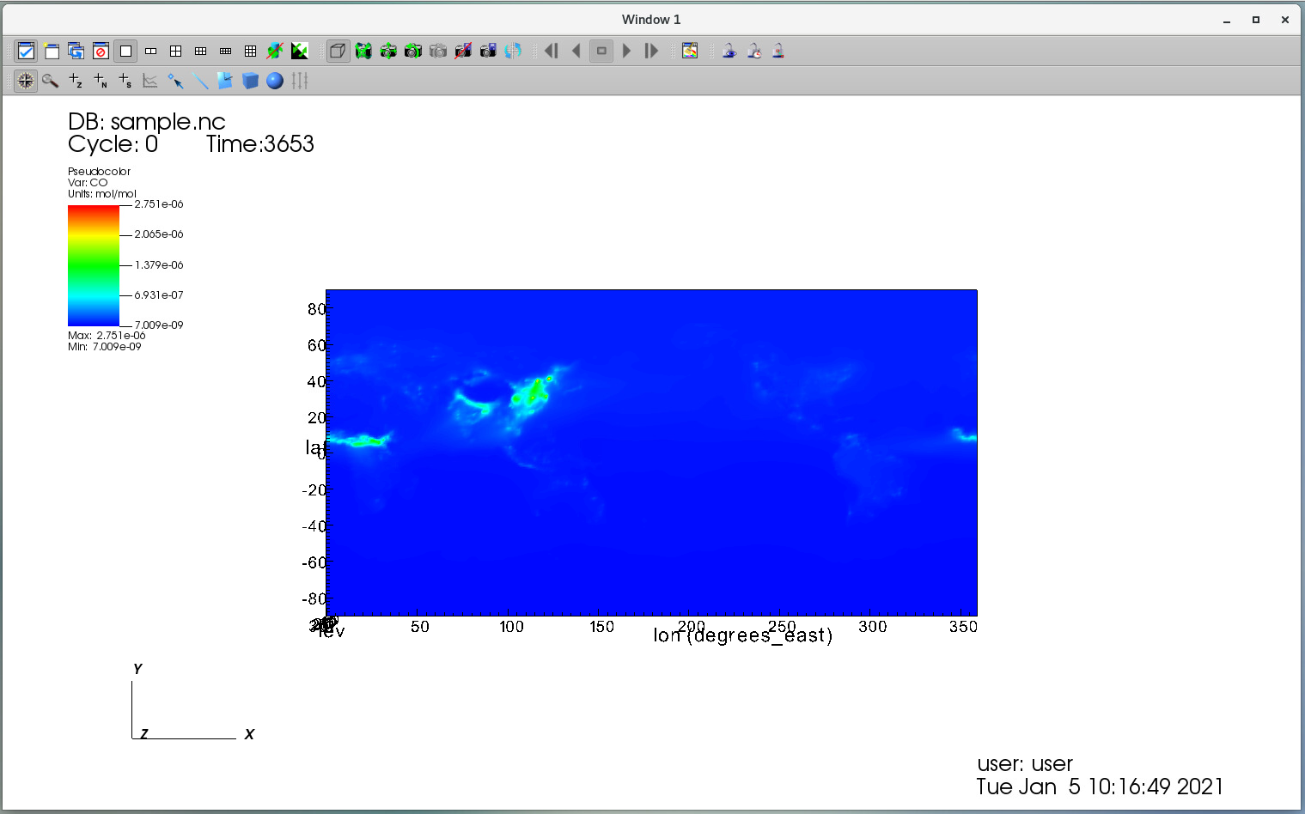The height and width of the screenshot is (814, 1305).
Task: Select the compass navigate mode
Action: pos(26,81)
